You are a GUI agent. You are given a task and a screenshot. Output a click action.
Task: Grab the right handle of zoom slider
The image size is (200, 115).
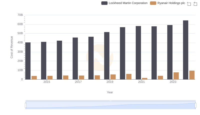(x=195, y=106)
